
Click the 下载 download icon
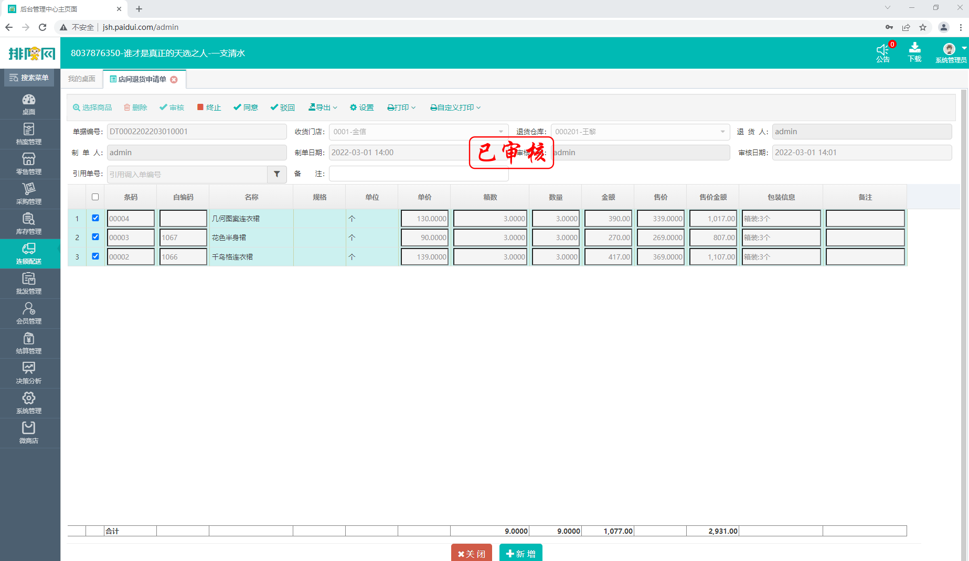coord(914,53)
